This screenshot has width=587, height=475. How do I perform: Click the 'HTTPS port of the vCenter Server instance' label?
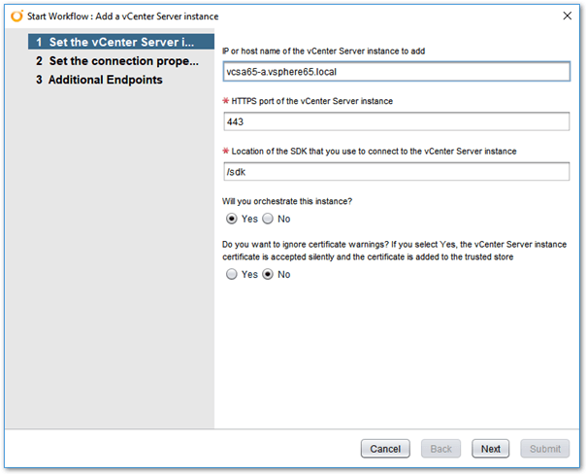[311, 101]
